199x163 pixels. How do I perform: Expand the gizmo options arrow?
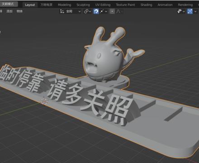coord(195,11)
